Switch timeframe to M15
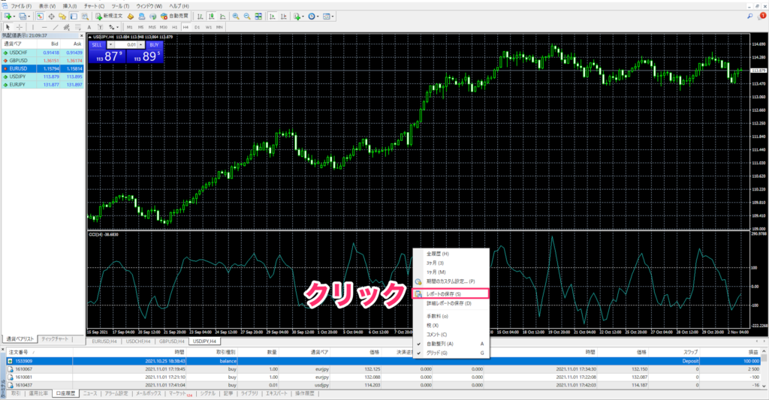 (x=152, y=27)
